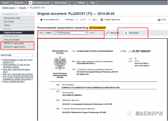
Task: Open How can I download documents help link
Action: pos(18,74)
